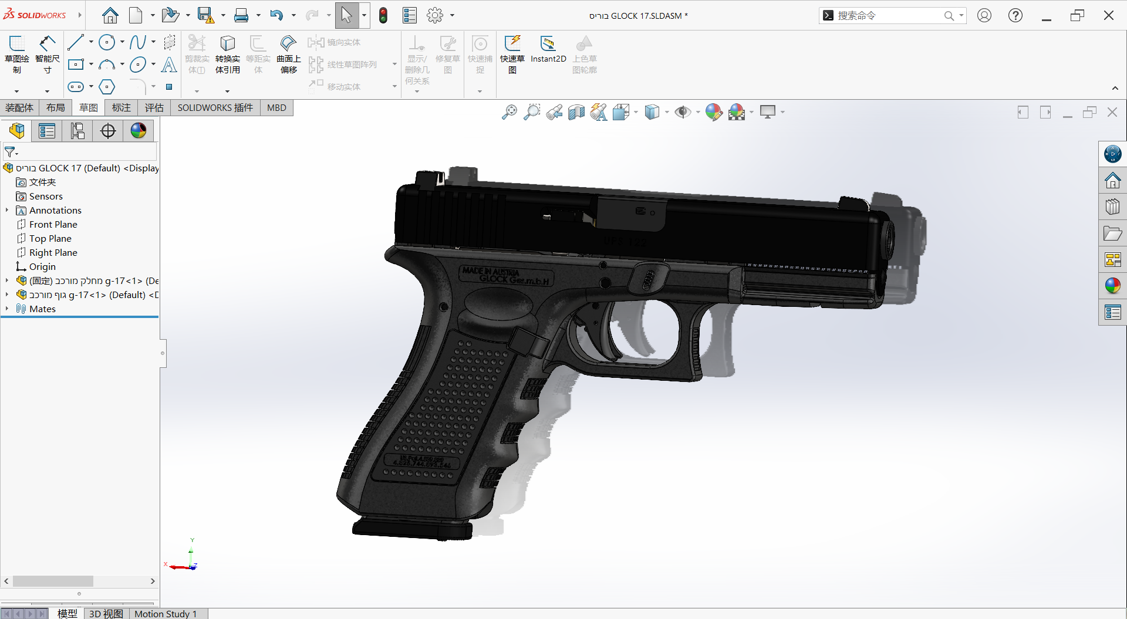Click the Rebuild traffic light icon
This screenshot has height=619, width=1127.
click(383, 15)
